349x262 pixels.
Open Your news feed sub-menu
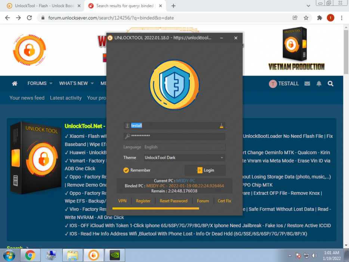[x=27, y=98]
